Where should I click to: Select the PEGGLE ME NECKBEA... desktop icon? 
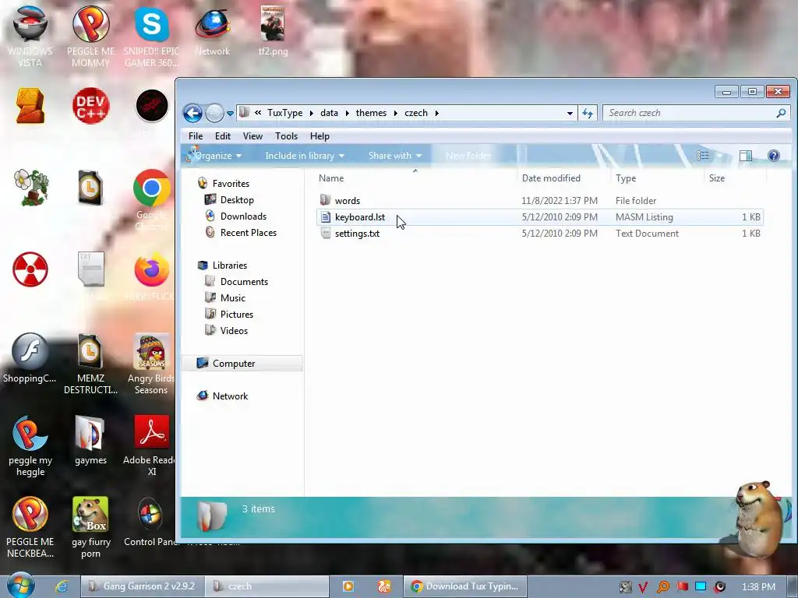pyautogui.click(x=30, y=528)
